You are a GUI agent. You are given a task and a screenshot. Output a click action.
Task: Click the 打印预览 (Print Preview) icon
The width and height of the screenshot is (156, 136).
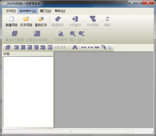tap(61, 34)
